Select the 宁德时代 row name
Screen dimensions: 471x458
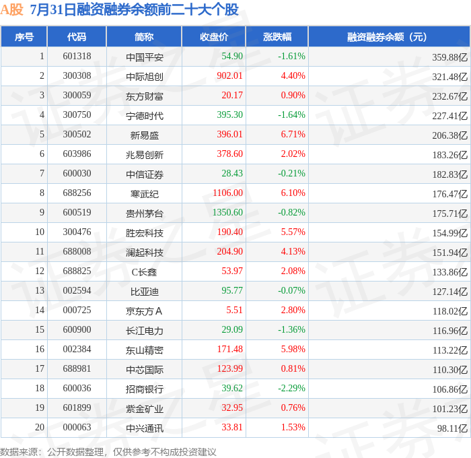coord(145,116)
